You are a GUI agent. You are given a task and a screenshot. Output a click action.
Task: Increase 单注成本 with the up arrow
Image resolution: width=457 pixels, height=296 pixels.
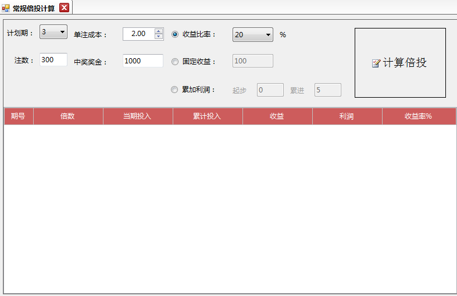159,31
